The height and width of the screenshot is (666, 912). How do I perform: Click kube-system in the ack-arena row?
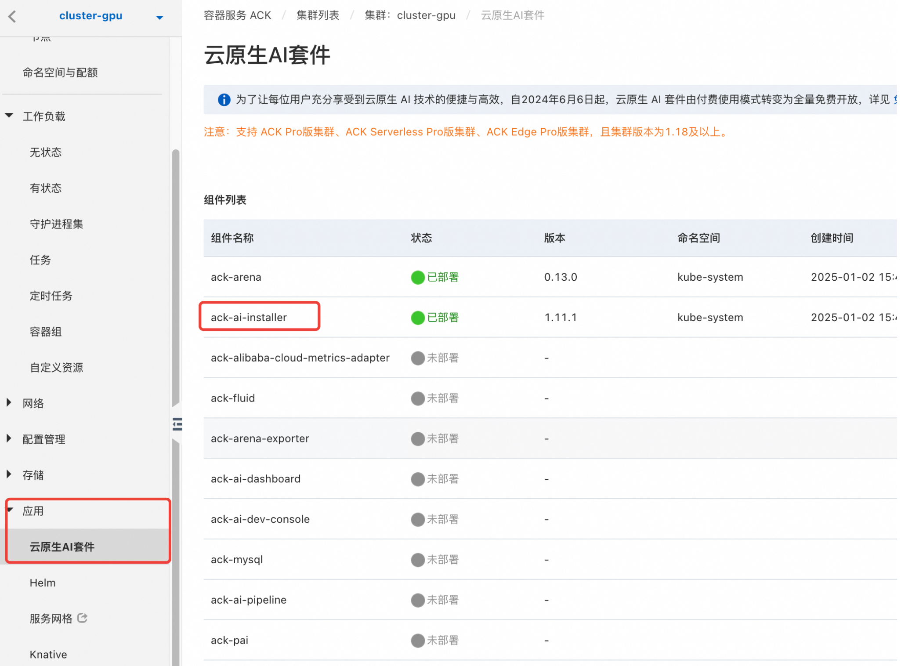[710, 277]
